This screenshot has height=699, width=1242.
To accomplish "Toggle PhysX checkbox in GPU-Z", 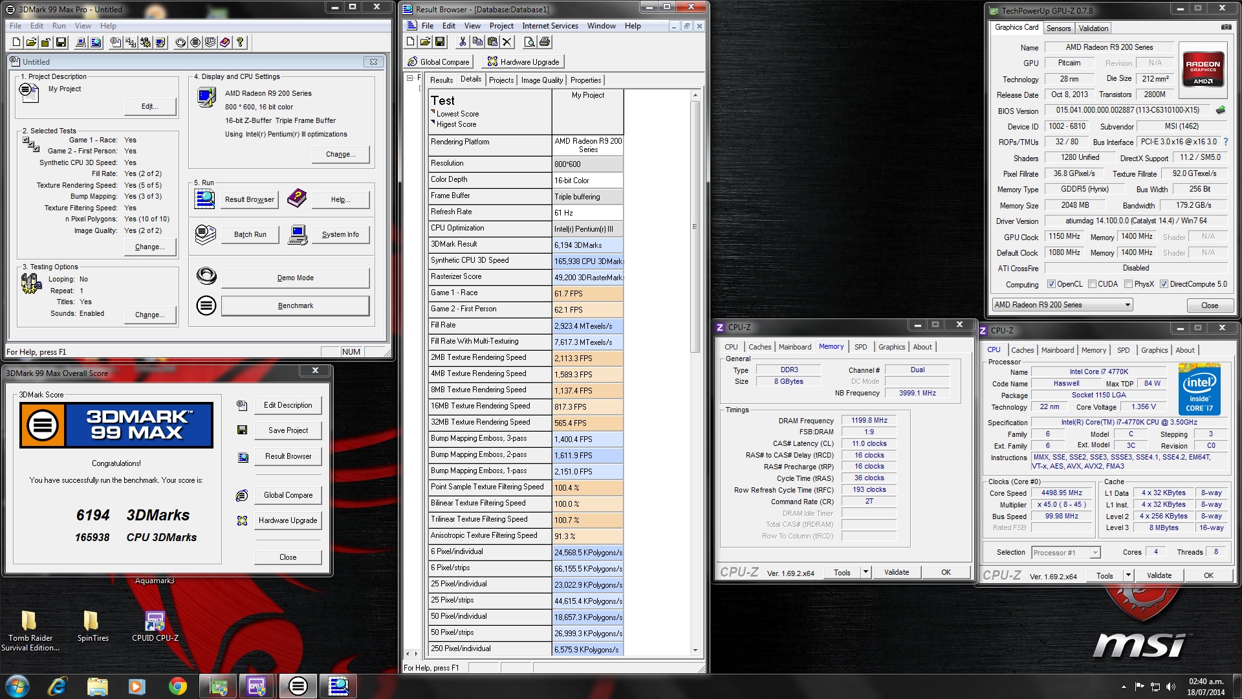I will click(x=1128, y=284).
